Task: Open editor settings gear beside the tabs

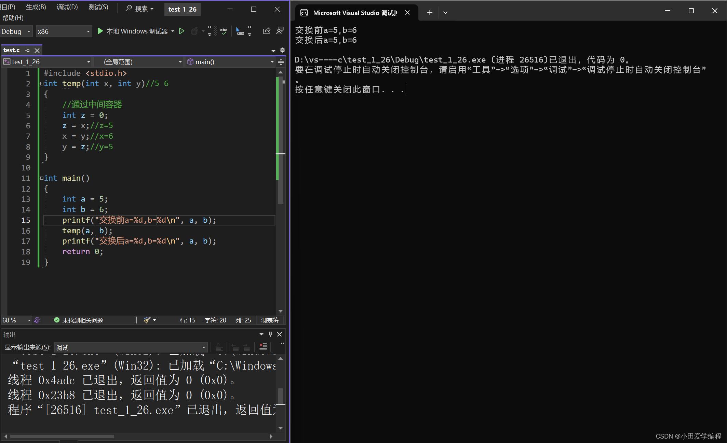Action: (282, 50)
